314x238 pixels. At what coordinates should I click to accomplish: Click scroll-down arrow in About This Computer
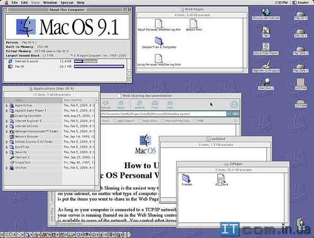point(129,76)
